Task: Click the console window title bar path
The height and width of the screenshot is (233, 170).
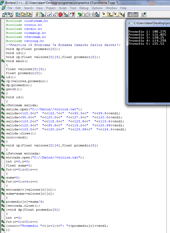Action: [152, 23]
